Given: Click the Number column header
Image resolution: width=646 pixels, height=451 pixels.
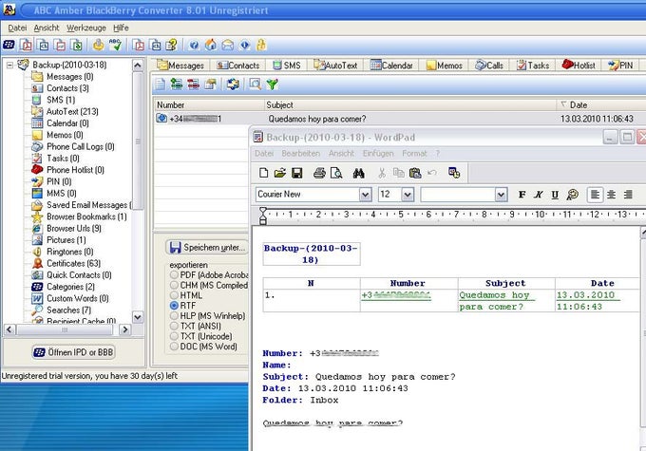Looking at the screenshot, I should pyautogui.click(x=209, y=105).
